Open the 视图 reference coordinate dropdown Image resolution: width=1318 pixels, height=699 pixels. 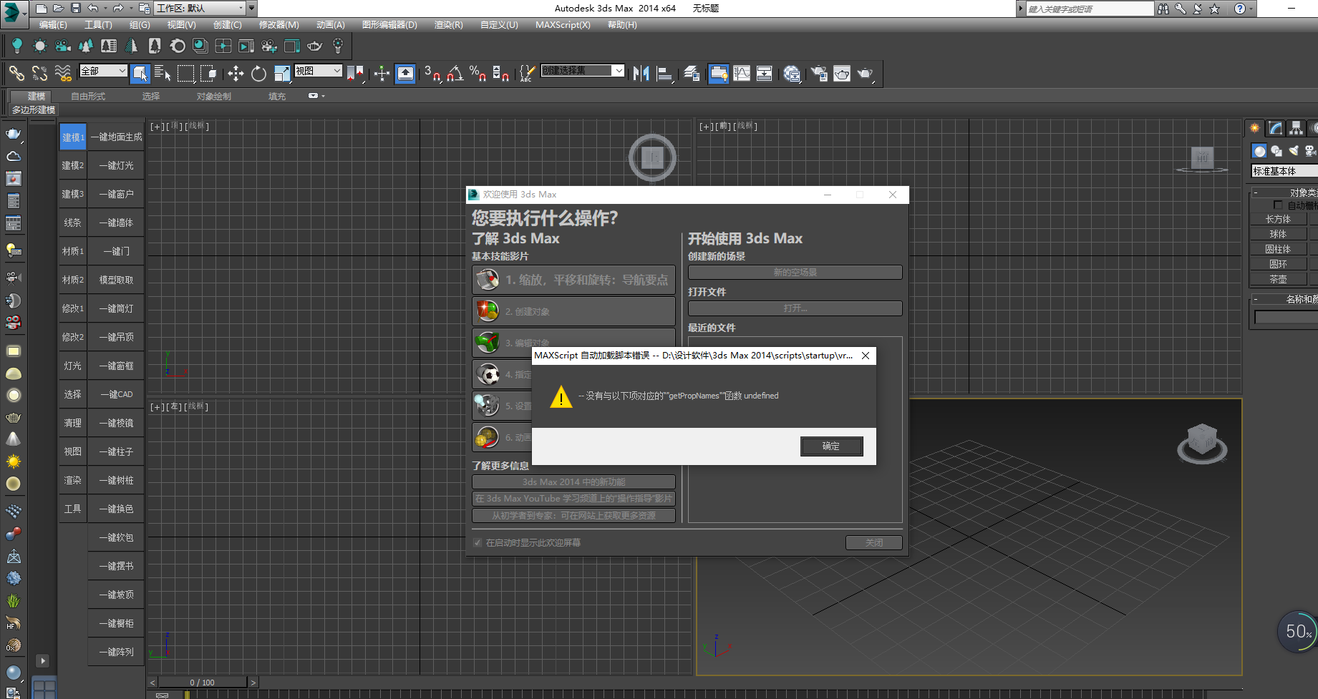[x=319, y=71]
